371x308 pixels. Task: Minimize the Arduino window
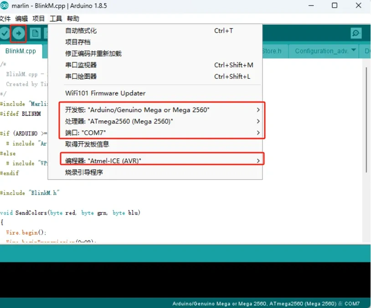point(311,5)
